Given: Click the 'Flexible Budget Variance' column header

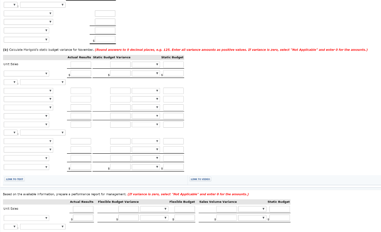Looking at the screenshot, I should pos(118,202).
